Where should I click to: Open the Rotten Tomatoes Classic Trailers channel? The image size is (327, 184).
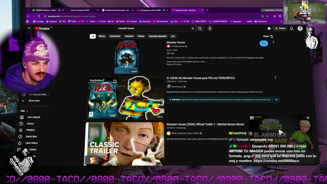tap(185, 133)
